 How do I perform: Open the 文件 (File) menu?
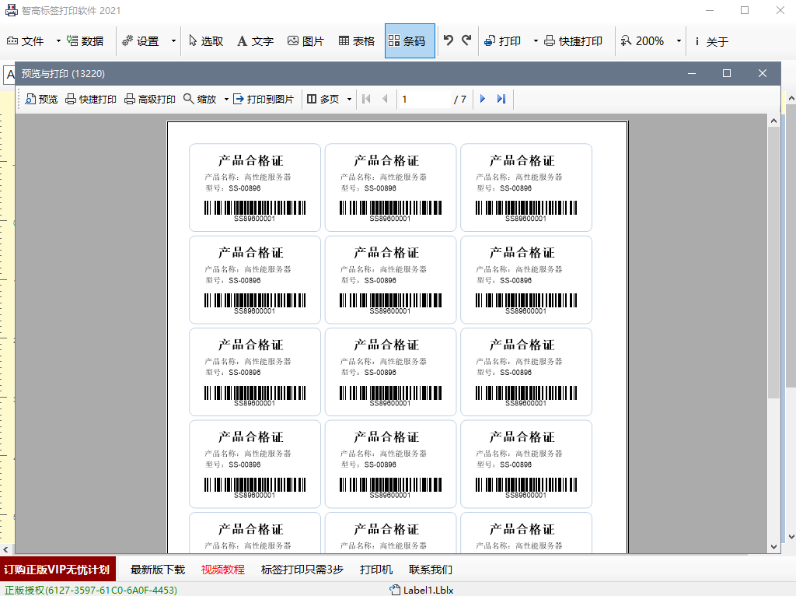pyautogui.click(x=25, y=41)
